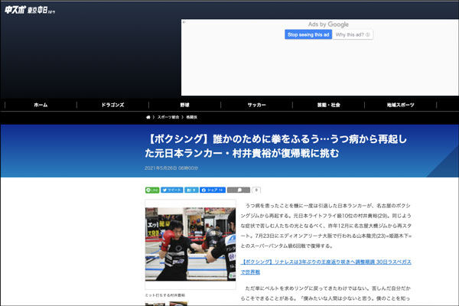The image size is (459, 306).
Task: Click the comment count box showing 0
Action: [256, 190]
